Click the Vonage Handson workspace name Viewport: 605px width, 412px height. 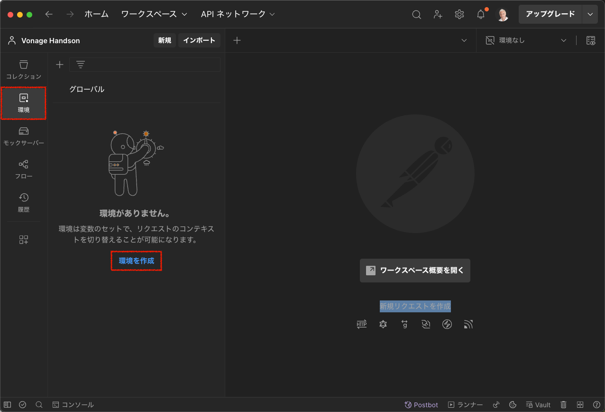click(x=51, y=40)
